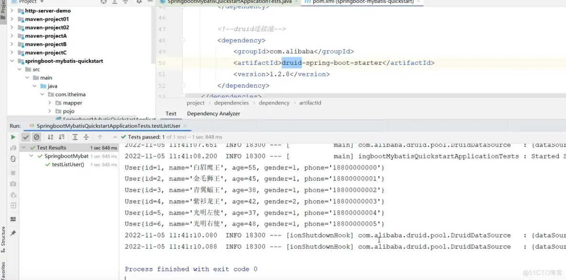Collapse the Test Results root node
The height and width of the screenshot is (280, 566).
coord(24,147)
